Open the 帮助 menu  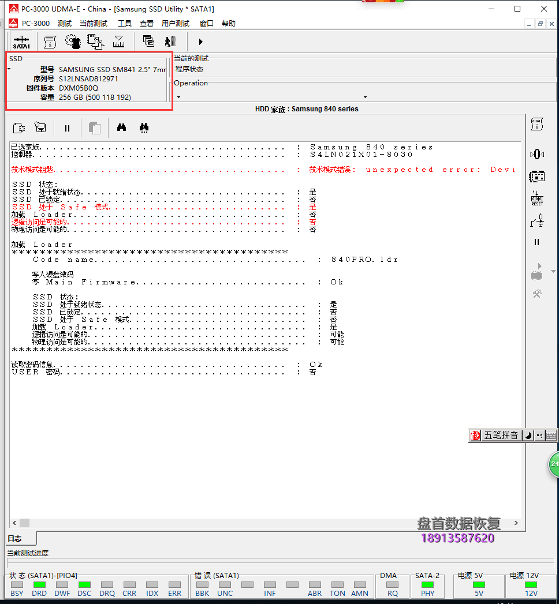point(229,24)
